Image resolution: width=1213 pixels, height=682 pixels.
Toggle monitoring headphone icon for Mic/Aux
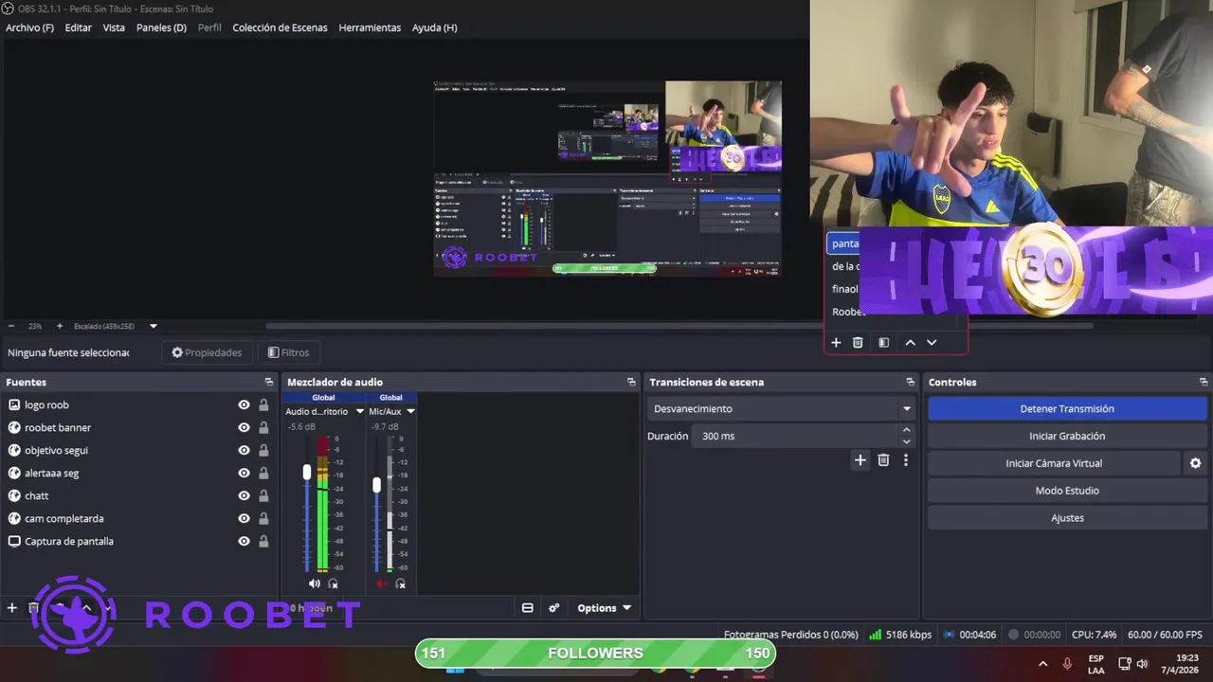[x=400, y=583]
